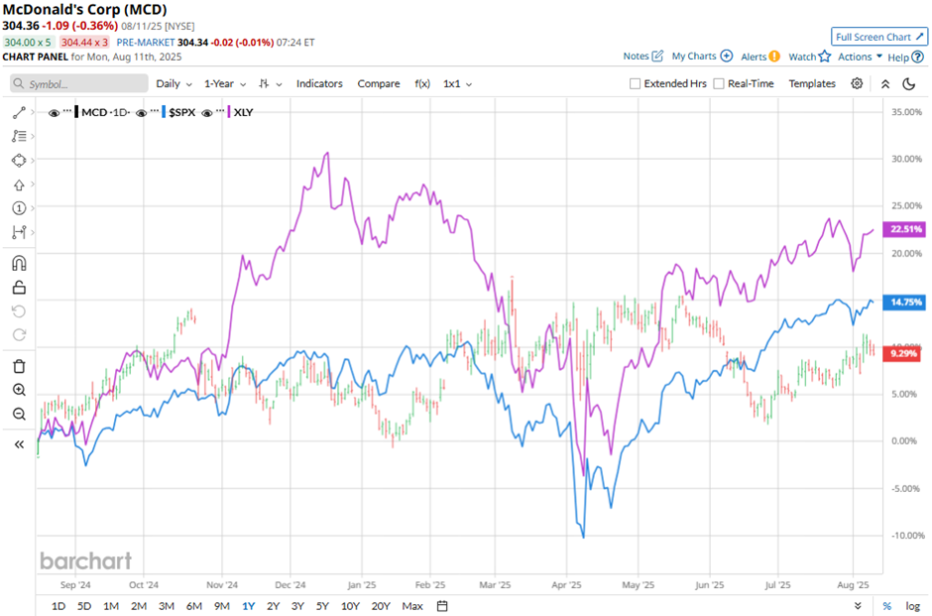Expand the line tool flyout arrow
The width and height of the screenshot is (932, 616).
pyautogui.click(x=32, y=112)
